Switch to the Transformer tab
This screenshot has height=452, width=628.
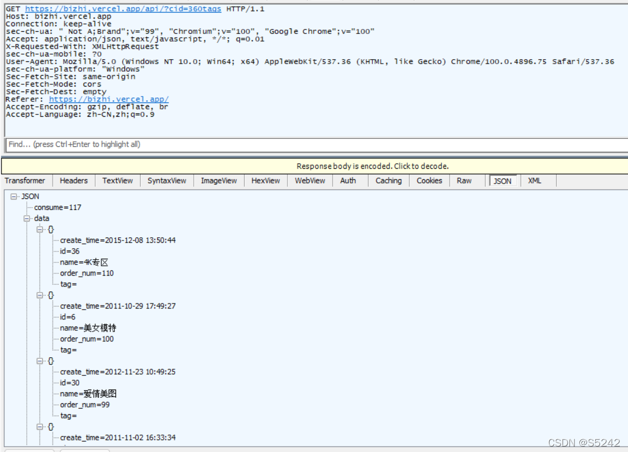pyautogui.click(x=25, y=181)
